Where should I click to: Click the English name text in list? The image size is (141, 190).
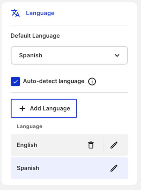[x=27, y=145]
